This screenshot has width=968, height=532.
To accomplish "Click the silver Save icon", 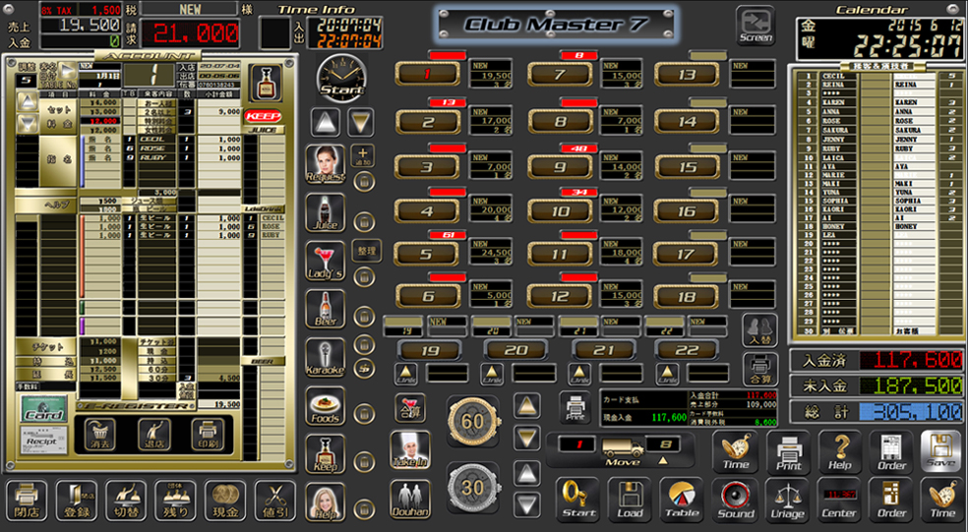I will 940,451.
